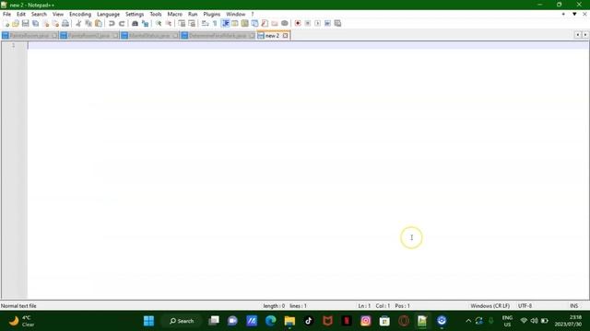Open the Search menu
The width and height of the screenshot is (590, 331).
click(x=39, y=14)
